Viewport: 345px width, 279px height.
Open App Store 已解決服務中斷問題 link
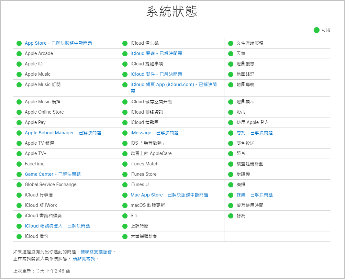click(58, 43)
